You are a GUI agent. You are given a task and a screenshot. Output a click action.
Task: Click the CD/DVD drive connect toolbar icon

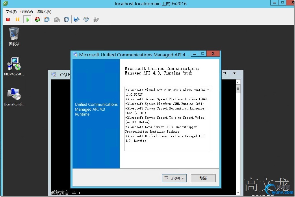(86, 19)
